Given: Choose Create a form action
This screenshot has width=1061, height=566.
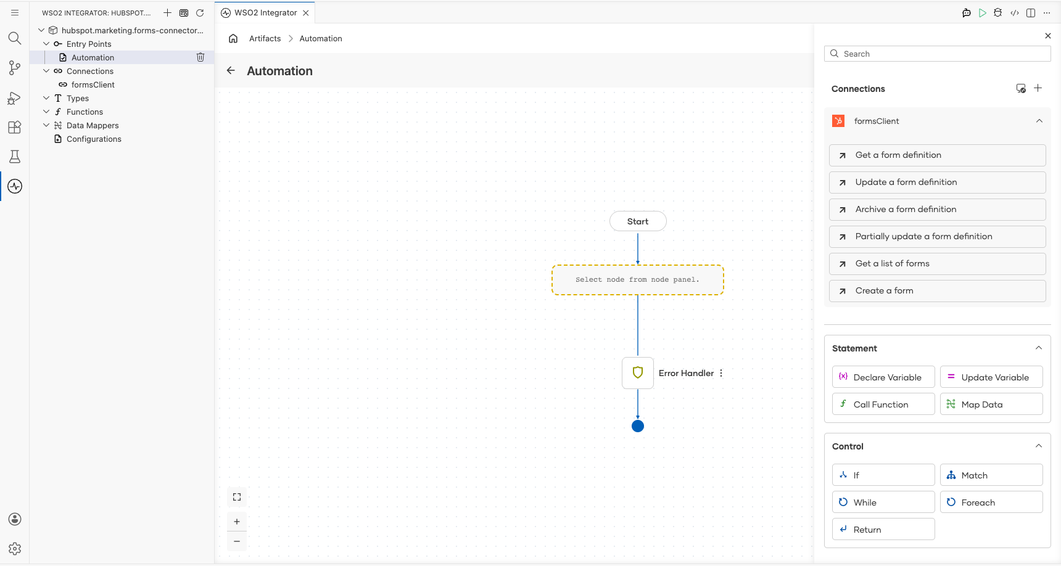Looking at the screenshot, I should pos(937,291).
